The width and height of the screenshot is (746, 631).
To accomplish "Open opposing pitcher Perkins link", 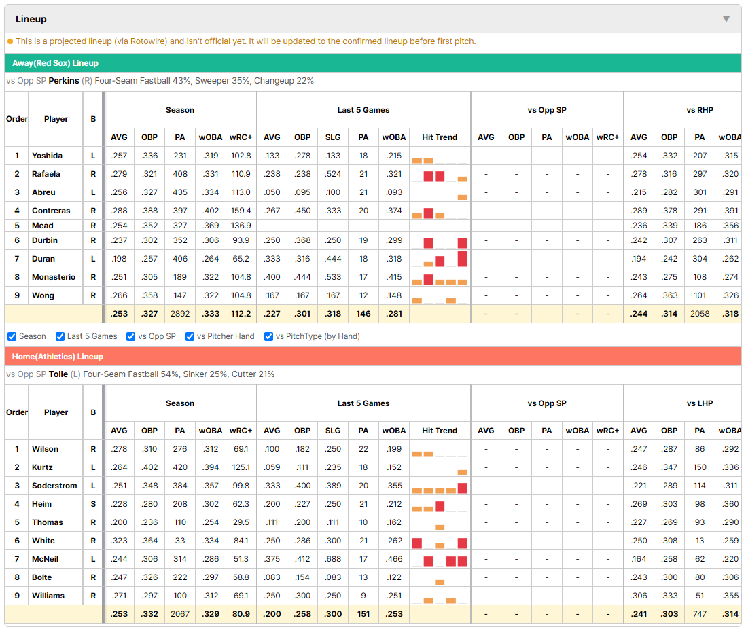I will (x=64, y=81).
